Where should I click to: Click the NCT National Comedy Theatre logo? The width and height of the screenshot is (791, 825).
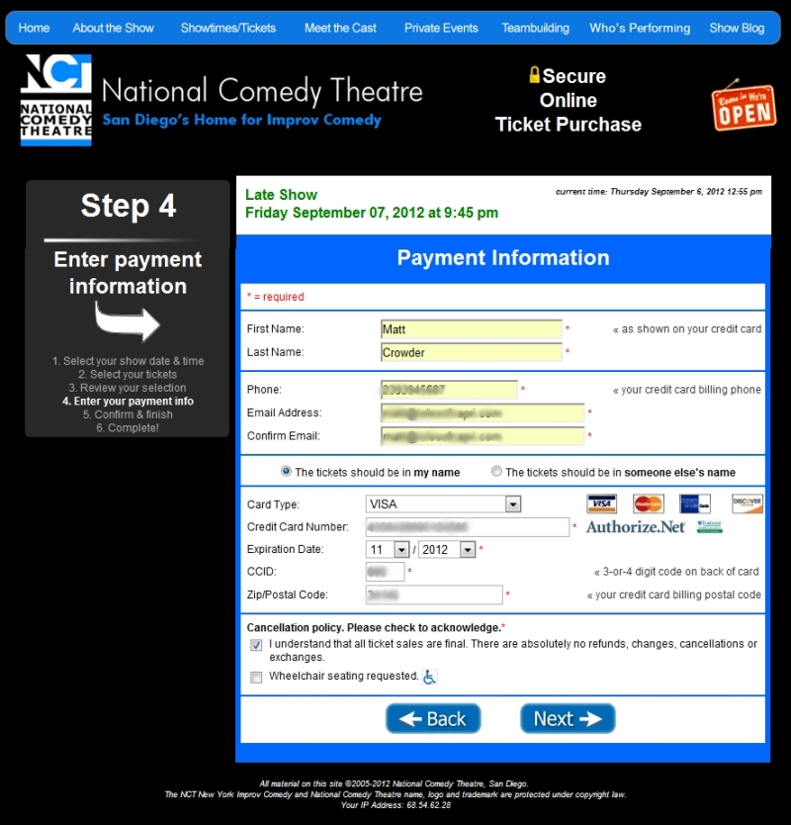coord(56,100)
